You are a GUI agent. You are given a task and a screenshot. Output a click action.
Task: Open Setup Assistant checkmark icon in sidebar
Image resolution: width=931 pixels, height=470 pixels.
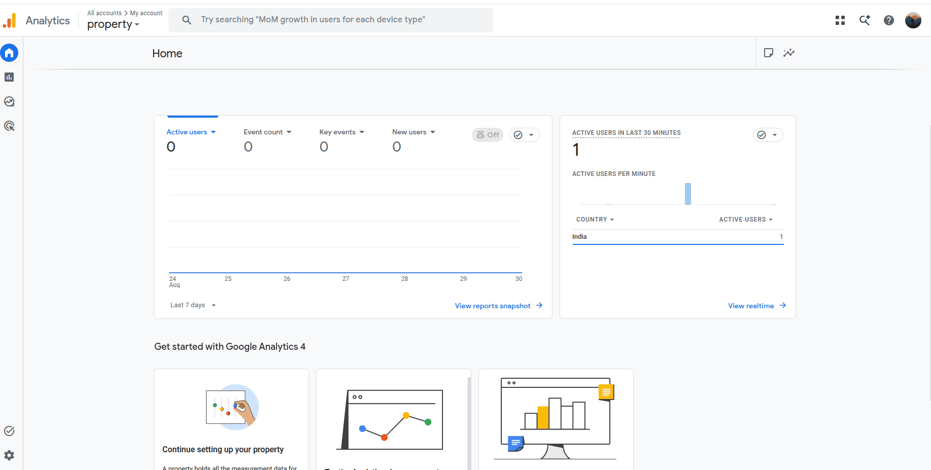pos(9,431)
